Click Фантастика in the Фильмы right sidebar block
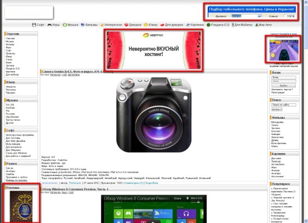Image resolution: width=308 pixels, height=223 pixels. 277,137
